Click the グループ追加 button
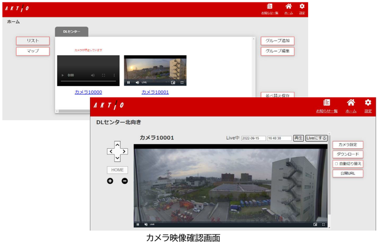The image size is (378, 243). point(277,41)
